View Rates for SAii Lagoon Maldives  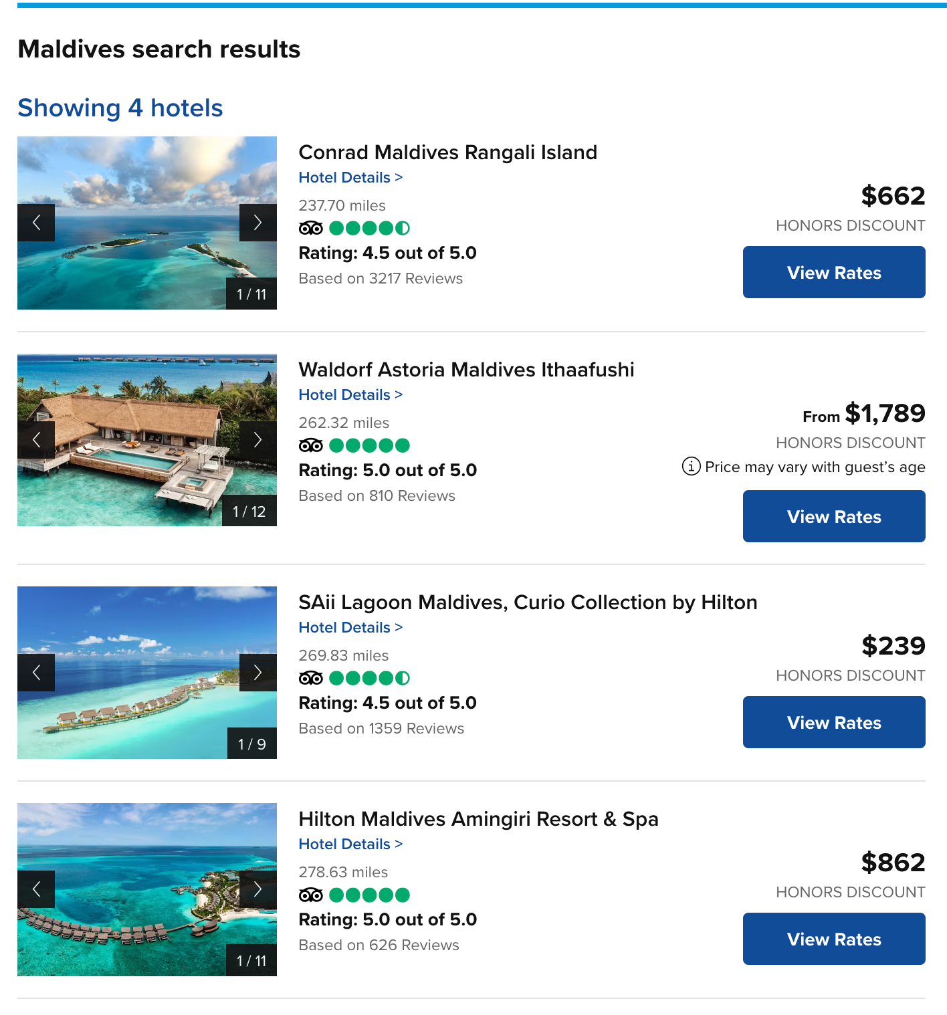click(833, 722)
